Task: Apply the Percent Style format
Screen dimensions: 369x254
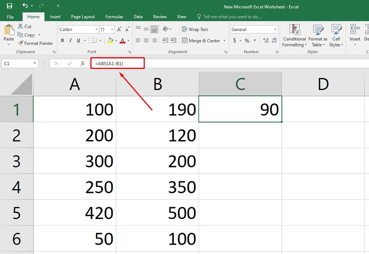Action: 246,40
